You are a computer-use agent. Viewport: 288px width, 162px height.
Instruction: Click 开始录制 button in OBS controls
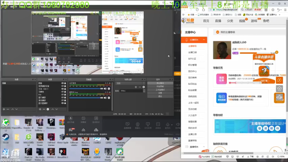(160, 86)
